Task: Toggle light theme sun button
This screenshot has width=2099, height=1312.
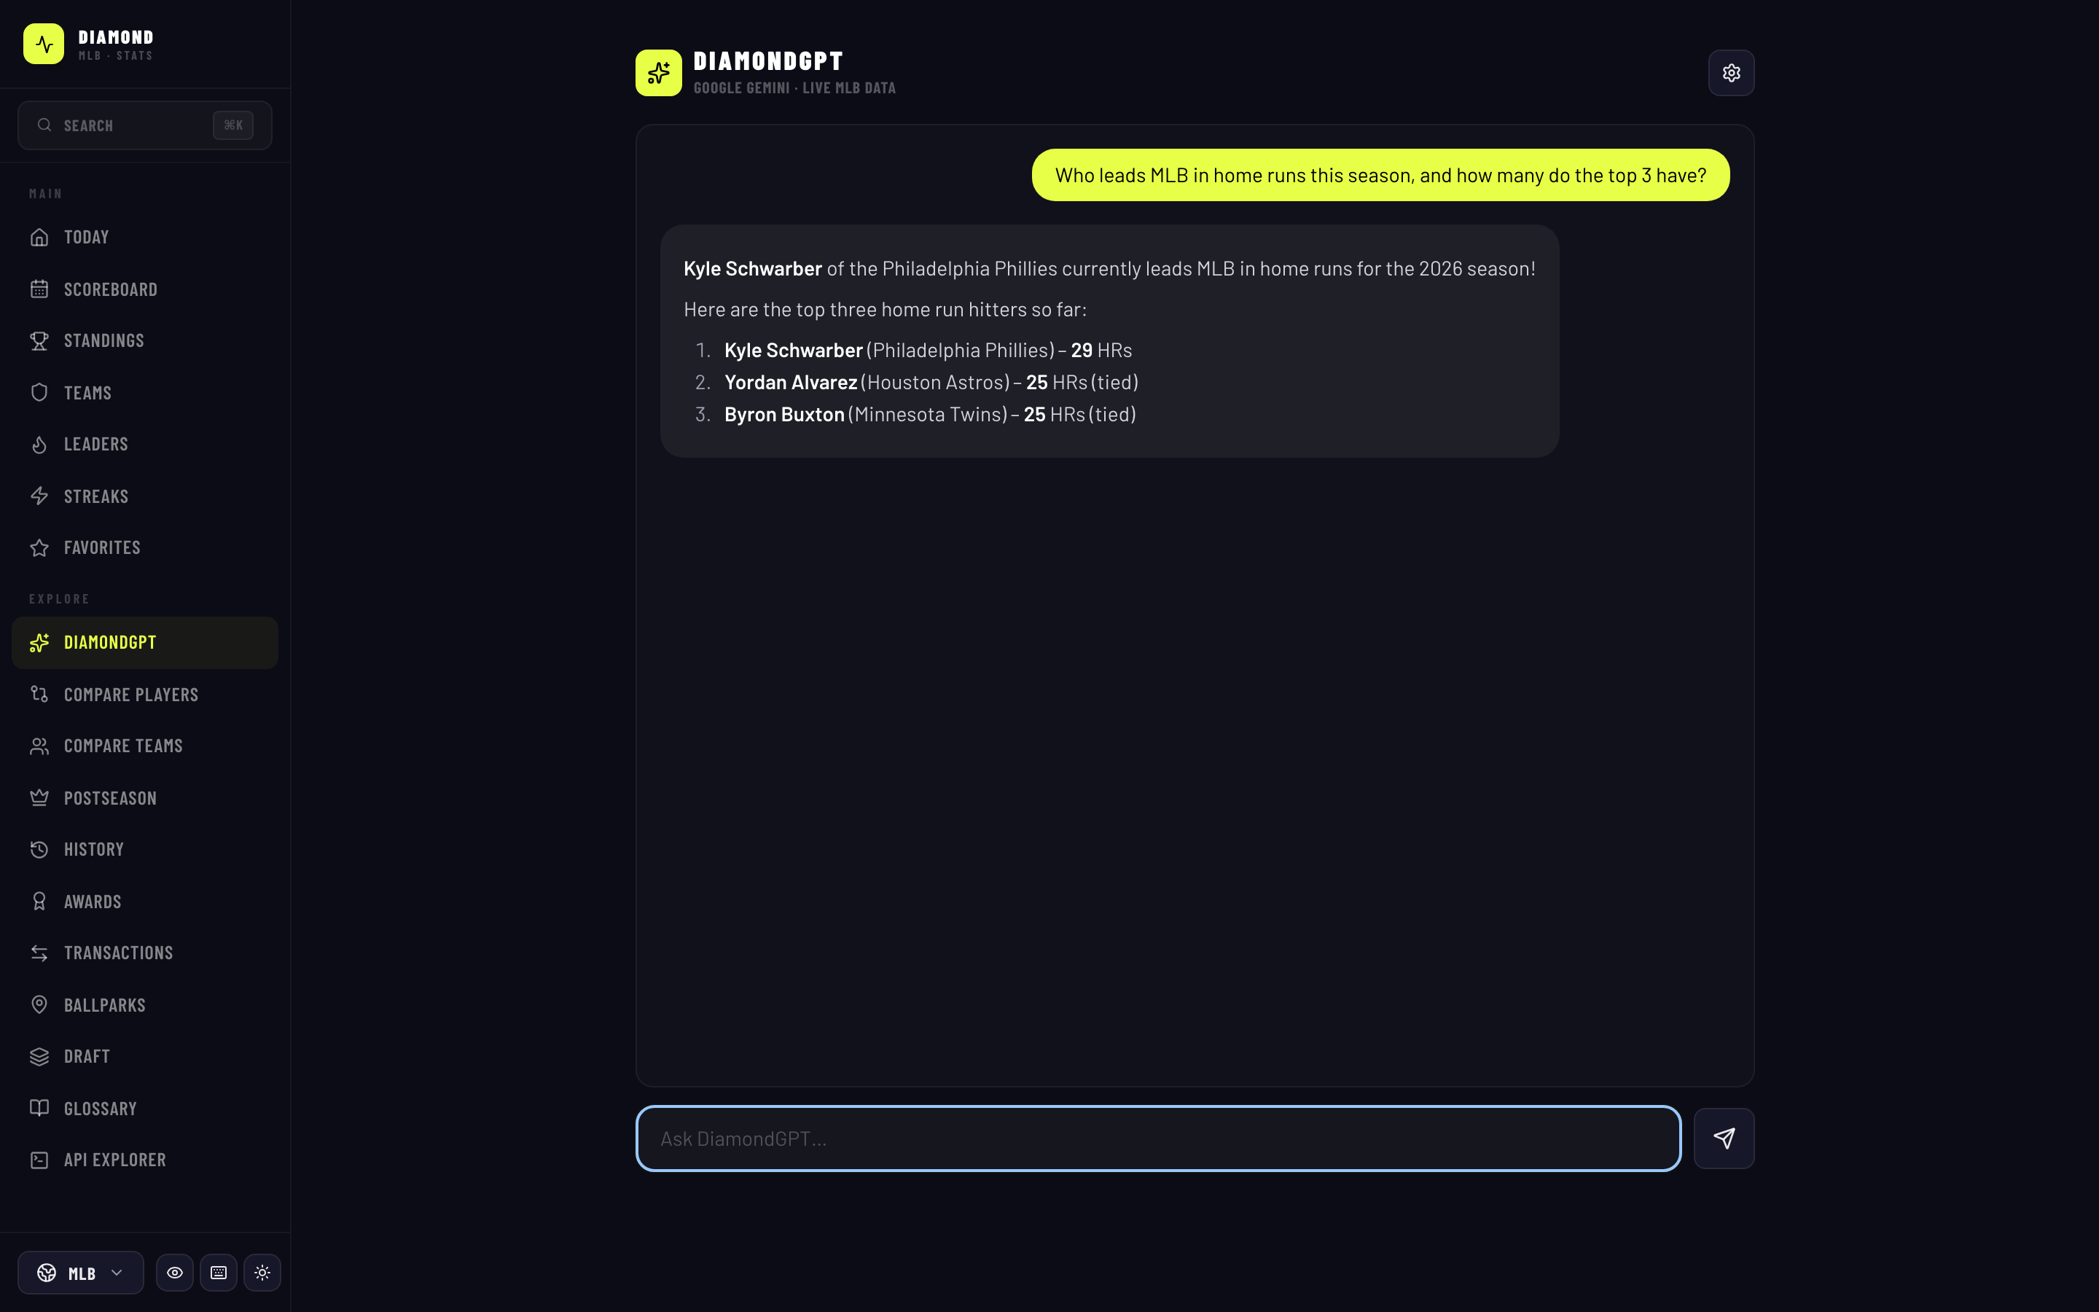Action: click(262, 1273)
